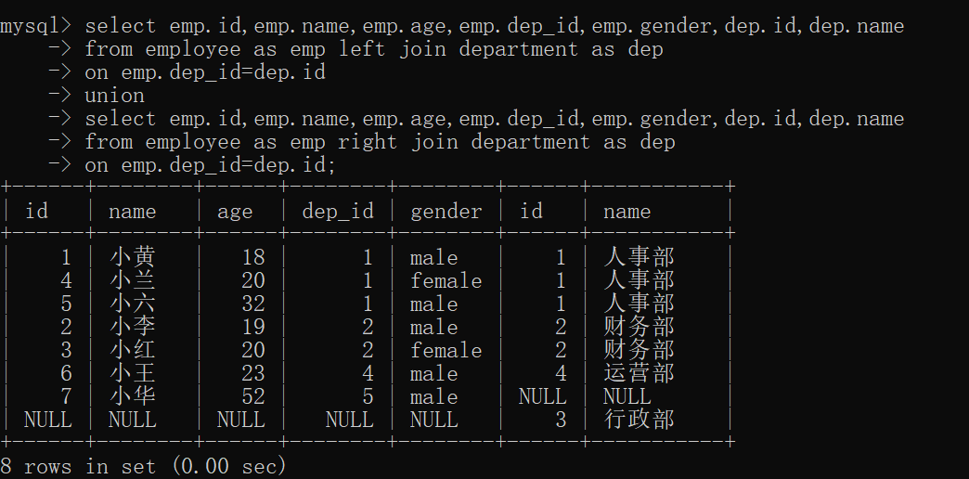
Task: Click dep_id value 5 in 小华's row
Action: tap(368, 396)
